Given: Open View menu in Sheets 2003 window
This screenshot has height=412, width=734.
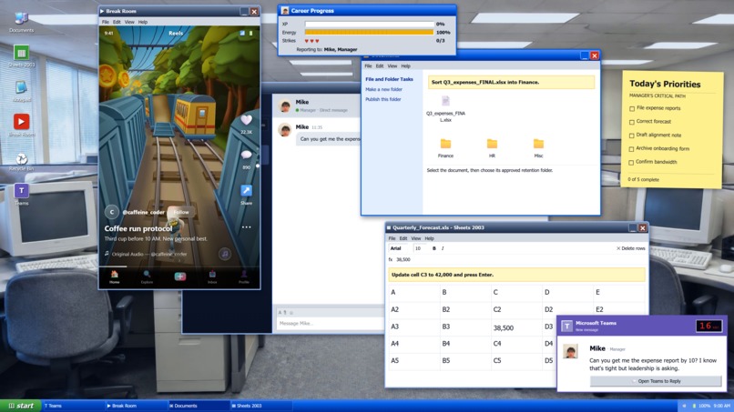Looking at the screenshot, I should click(x=415, y=238).
